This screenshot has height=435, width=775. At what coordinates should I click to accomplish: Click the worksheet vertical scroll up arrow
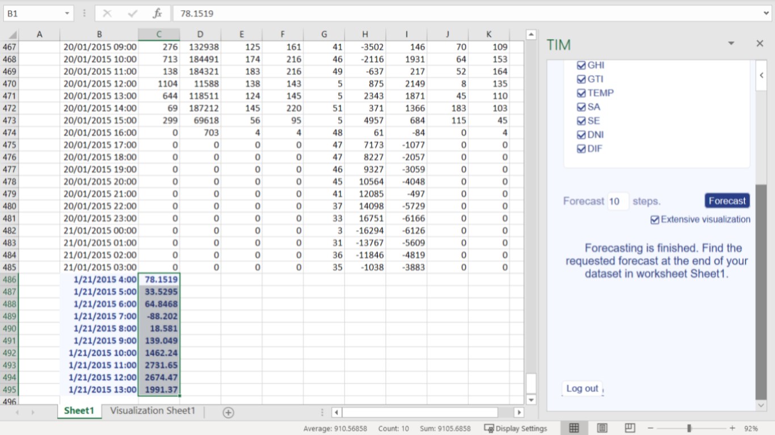point(531,35)
